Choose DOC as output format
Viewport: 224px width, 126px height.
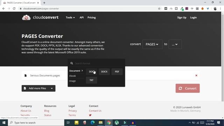[91, 71]
